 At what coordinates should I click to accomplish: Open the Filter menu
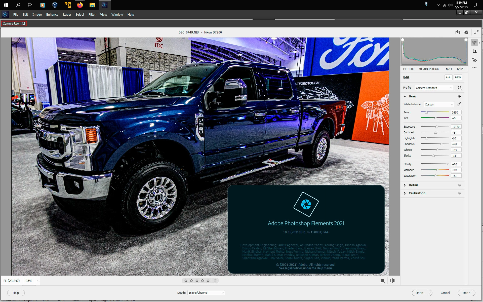point(92,15)
